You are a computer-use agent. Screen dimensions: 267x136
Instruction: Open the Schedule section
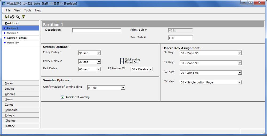coord(21,110)
